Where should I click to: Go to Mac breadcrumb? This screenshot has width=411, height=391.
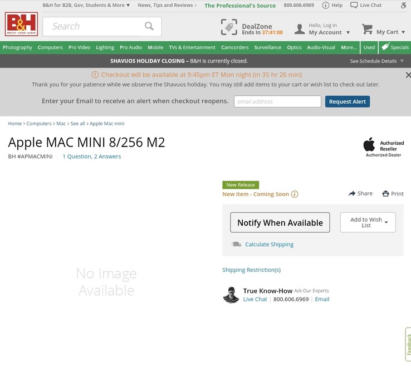click(61, 124)
